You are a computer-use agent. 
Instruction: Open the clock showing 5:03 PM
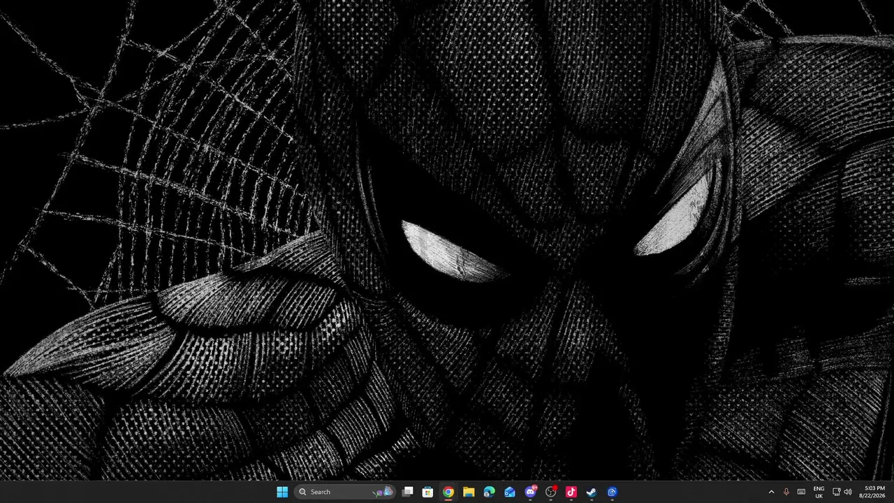point(873,492)
